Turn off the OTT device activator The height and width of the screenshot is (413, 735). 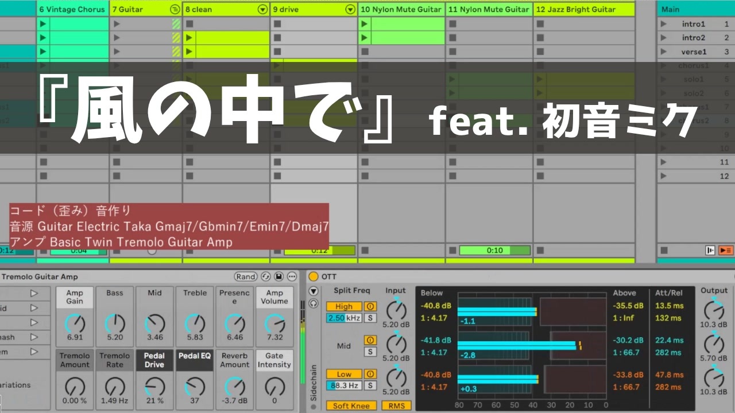tap(313, 276)
